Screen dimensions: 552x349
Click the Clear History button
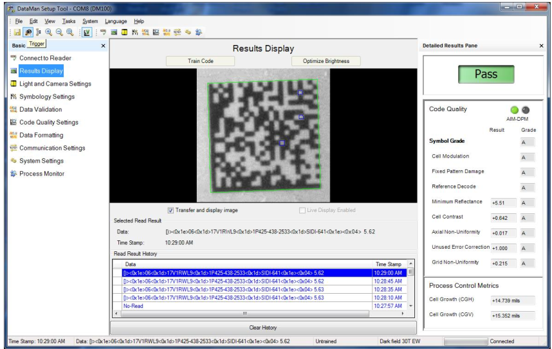coord(263,328)
